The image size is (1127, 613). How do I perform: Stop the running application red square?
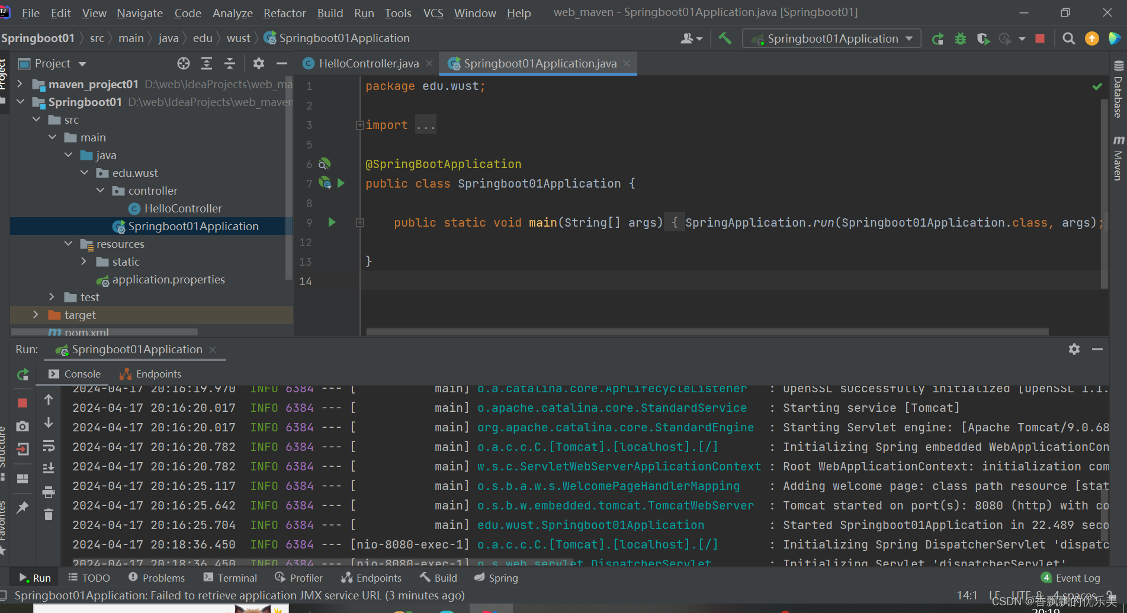pyautogui.click(x=1040, y=38)
